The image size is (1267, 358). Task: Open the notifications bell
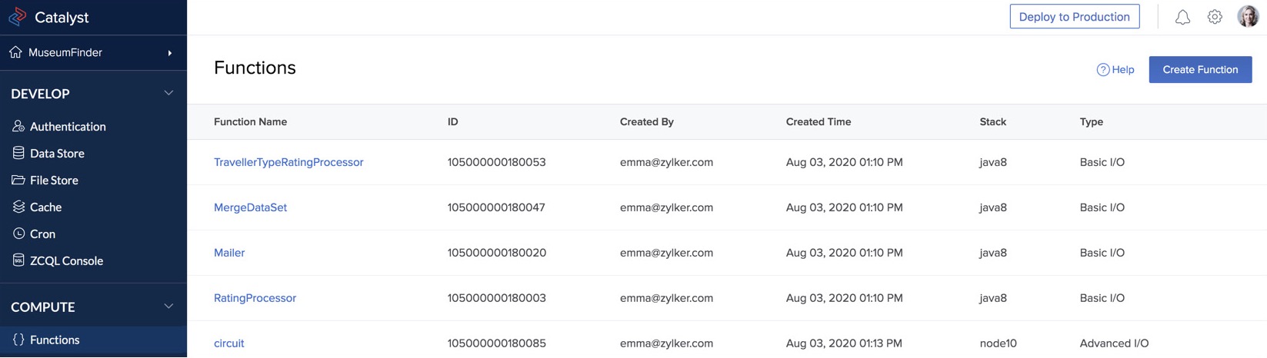(1182, 17)
